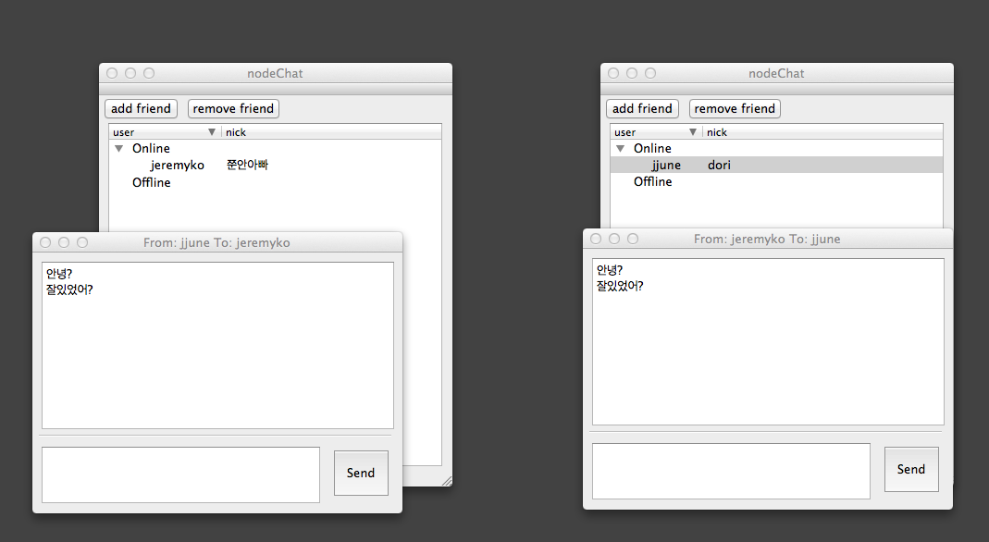The height and width of the screenshot is (542, 989).
Task: Collapse the Online group in right window
Action: 619,148
